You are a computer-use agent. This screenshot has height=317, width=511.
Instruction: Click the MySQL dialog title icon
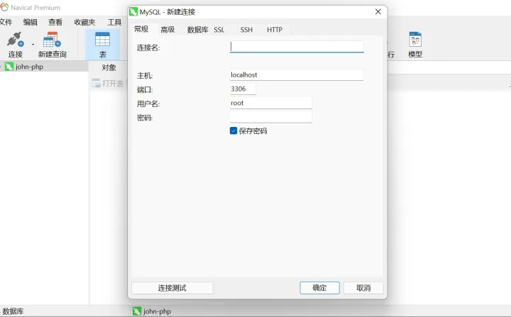click(133, 12)
